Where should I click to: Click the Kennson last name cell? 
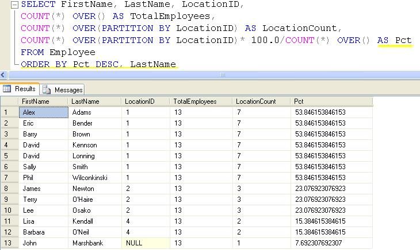click(x=95, y=145)
